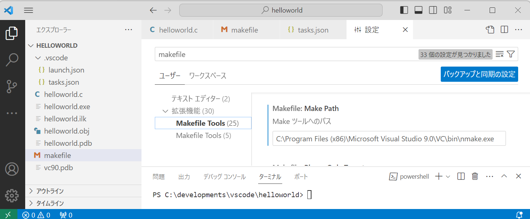Toggle the panel visibility with the layout icon
Image resolution: width=530 pixels, height=219 pixels.
418,10
